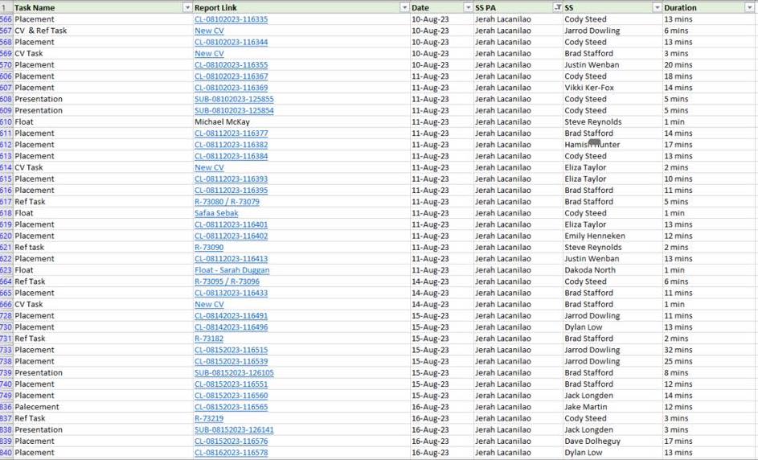Open the R-73095 / R-73096 reference link
758x460 pixels.
pyautogui.click(x=227, y=281)
